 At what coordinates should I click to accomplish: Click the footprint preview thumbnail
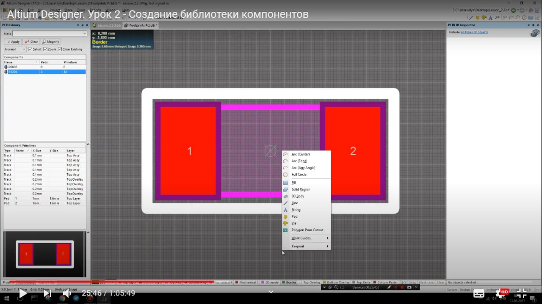click(x=45, y=254)
